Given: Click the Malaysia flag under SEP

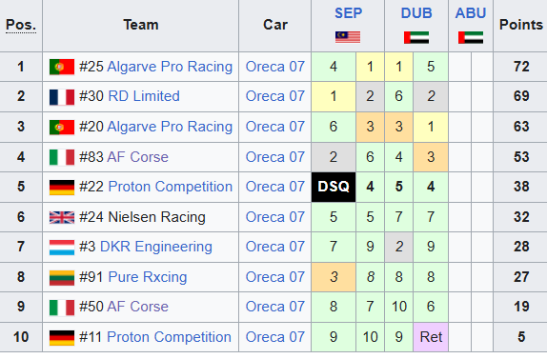Looking at the screenshot, I should tap(348, 37).
